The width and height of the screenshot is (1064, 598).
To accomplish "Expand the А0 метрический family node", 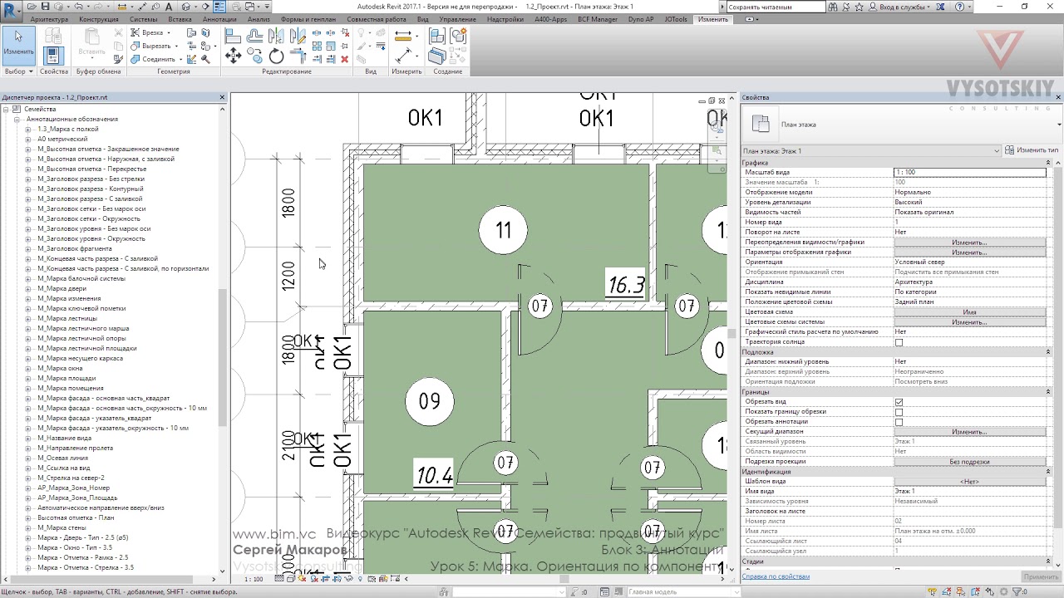I will pyautogui.click(x=29, y=139).
